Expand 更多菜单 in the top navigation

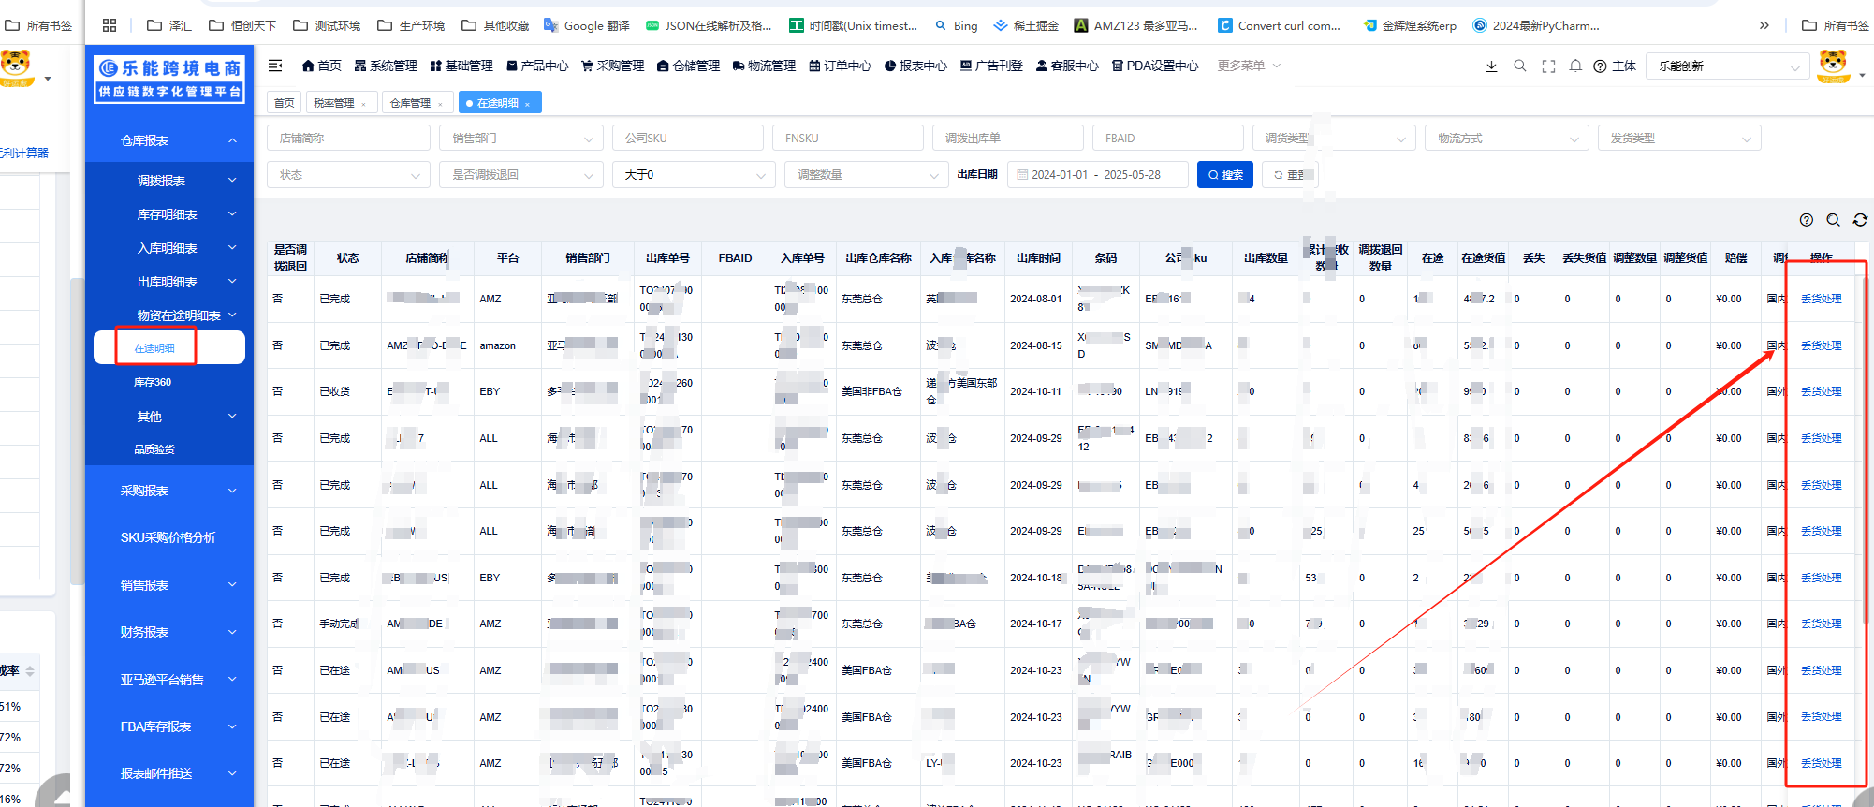[1249, 66]
